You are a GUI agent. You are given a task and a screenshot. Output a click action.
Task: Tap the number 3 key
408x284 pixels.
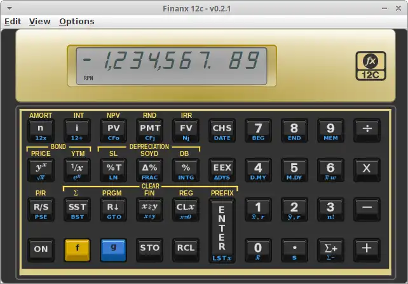click(330, 209)
